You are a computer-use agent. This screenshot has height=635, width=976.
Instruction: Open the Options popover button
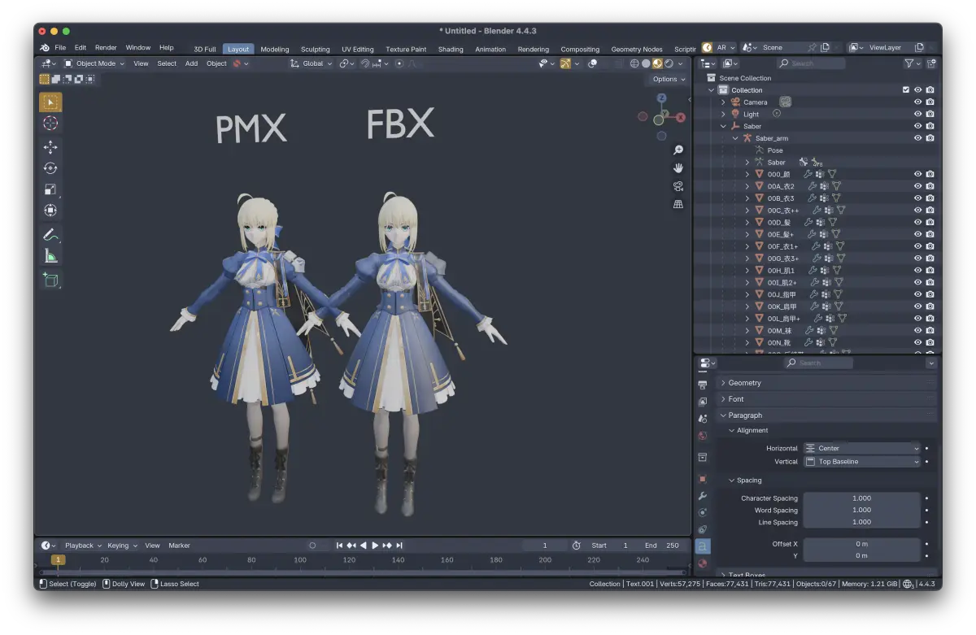(x=669, y=79)
